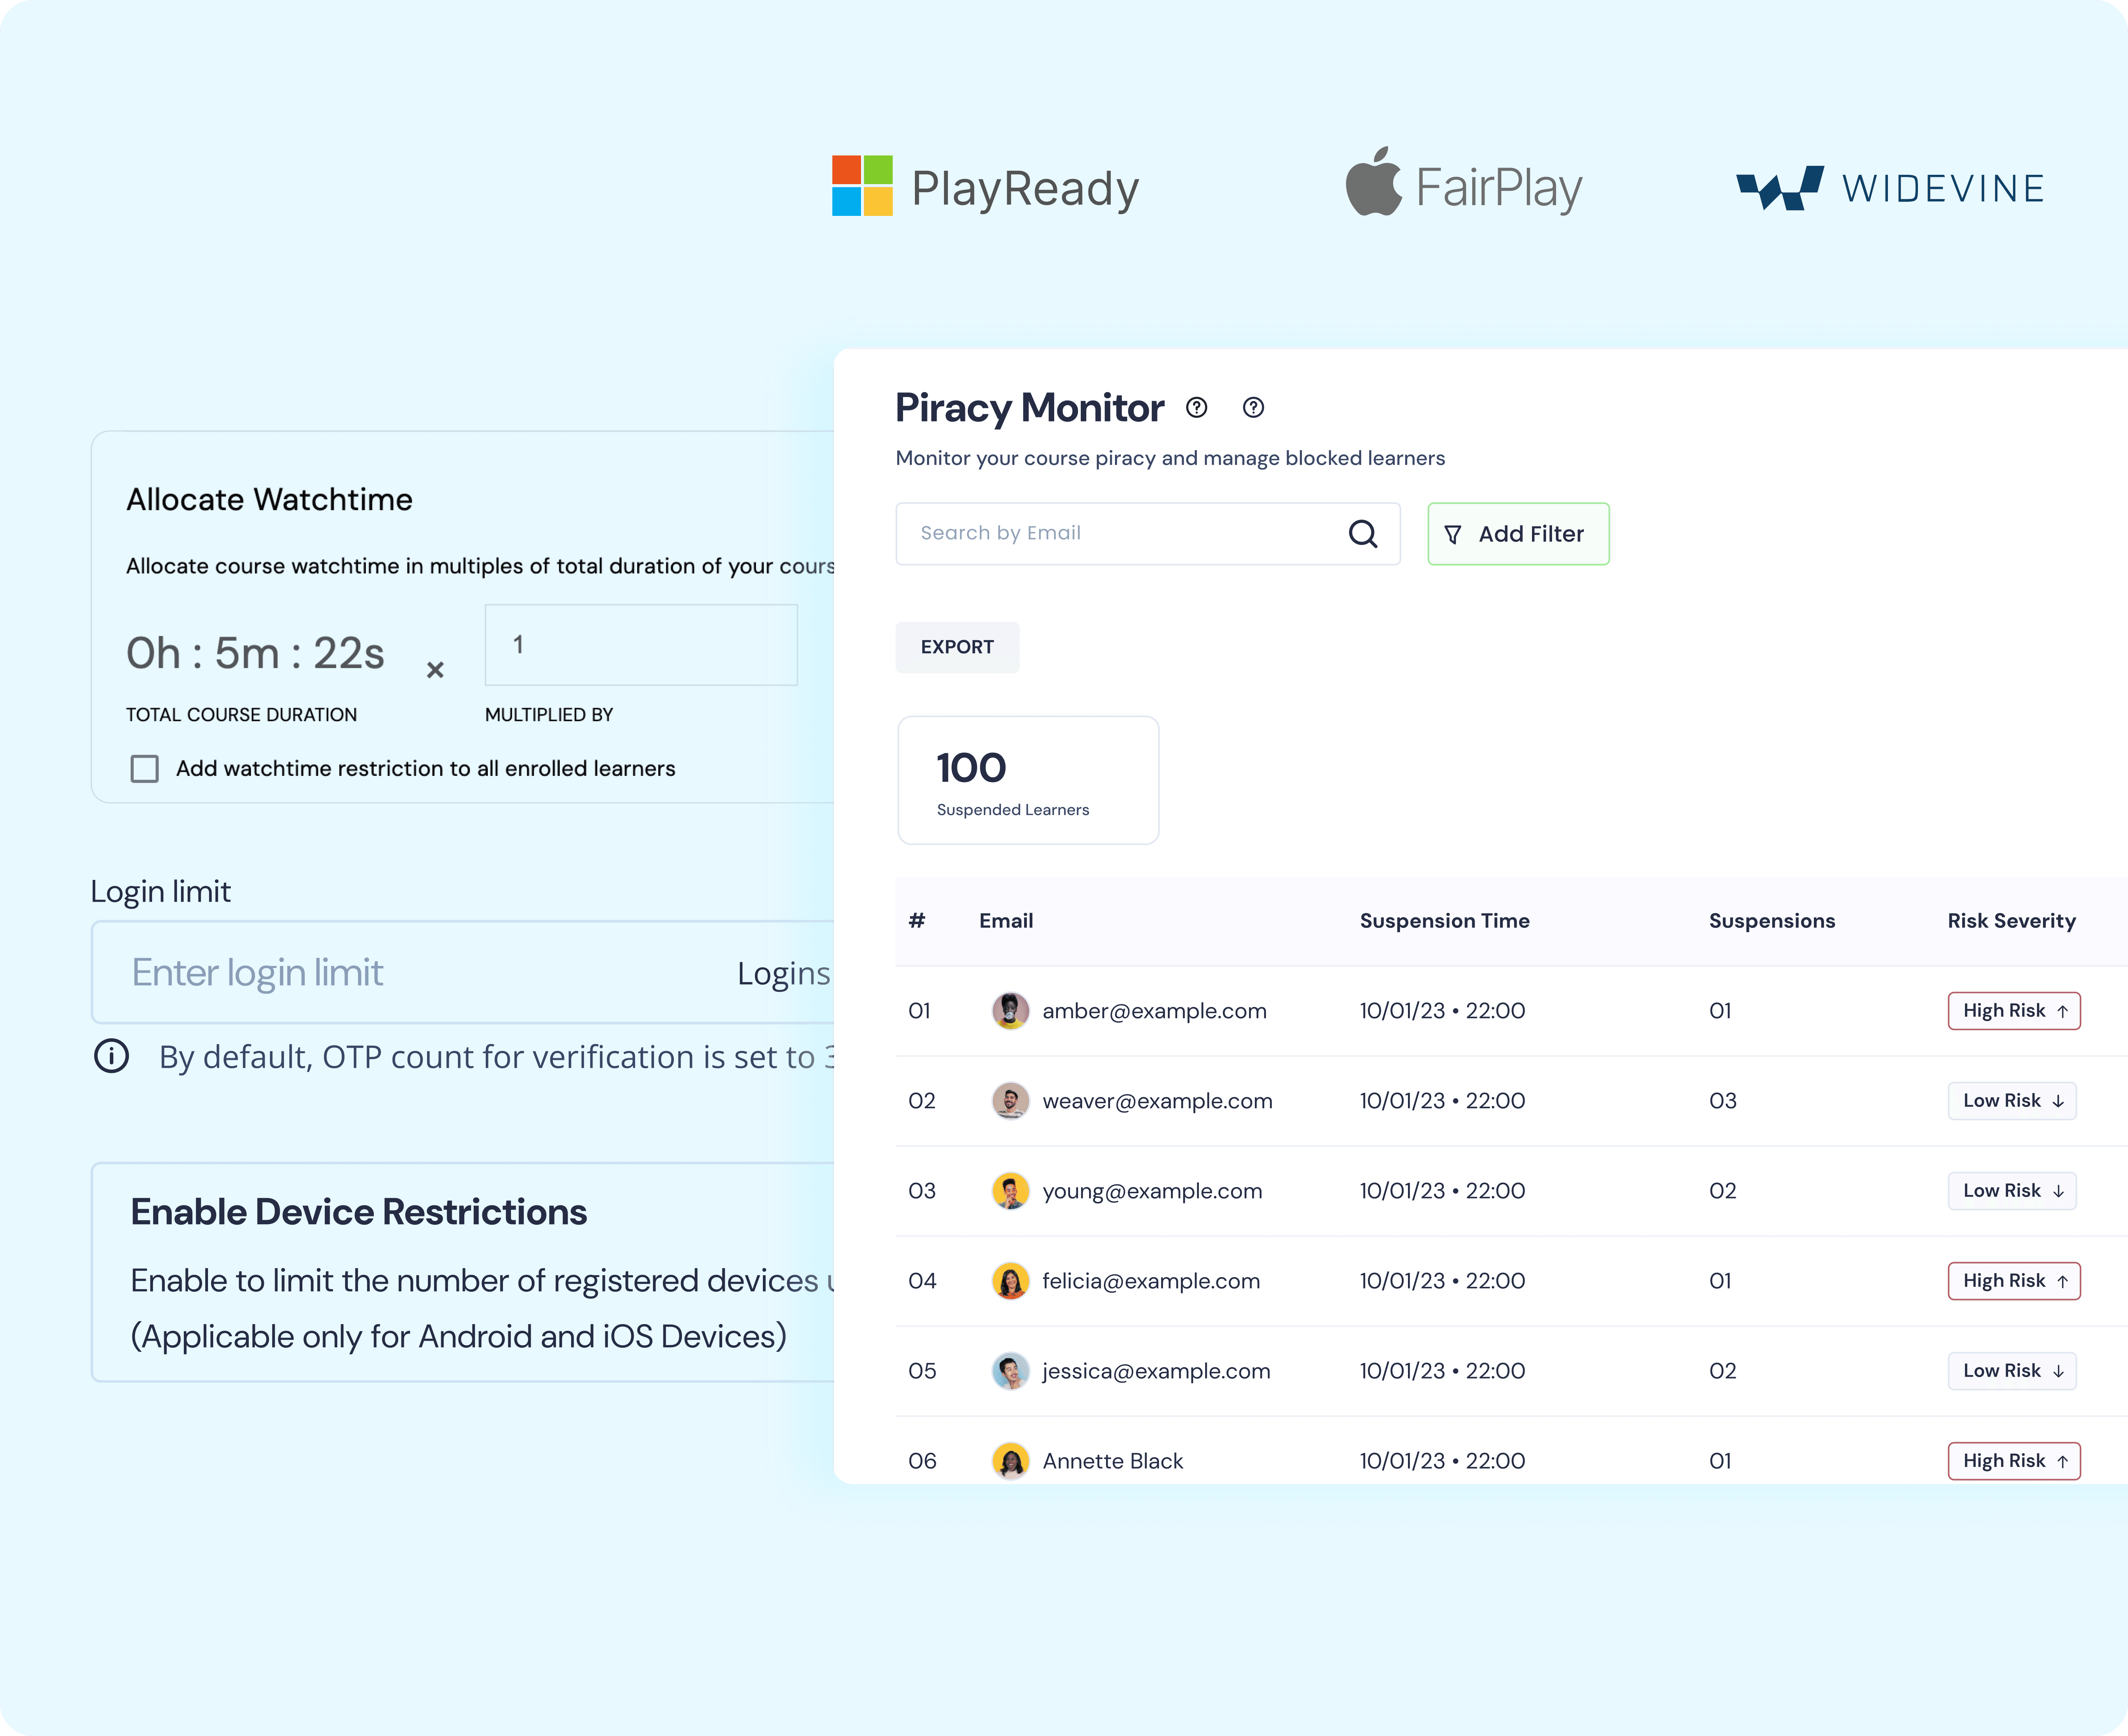Click the second question-mark icon near Piracy Monitor

pyautogui.click(x=1253, y=408)
